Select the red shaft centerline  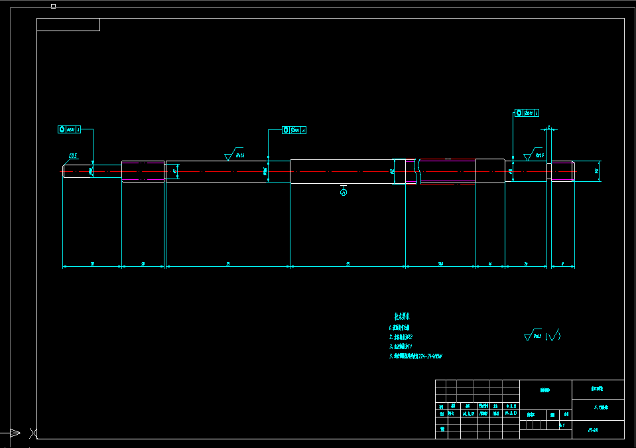coord(318,172)
